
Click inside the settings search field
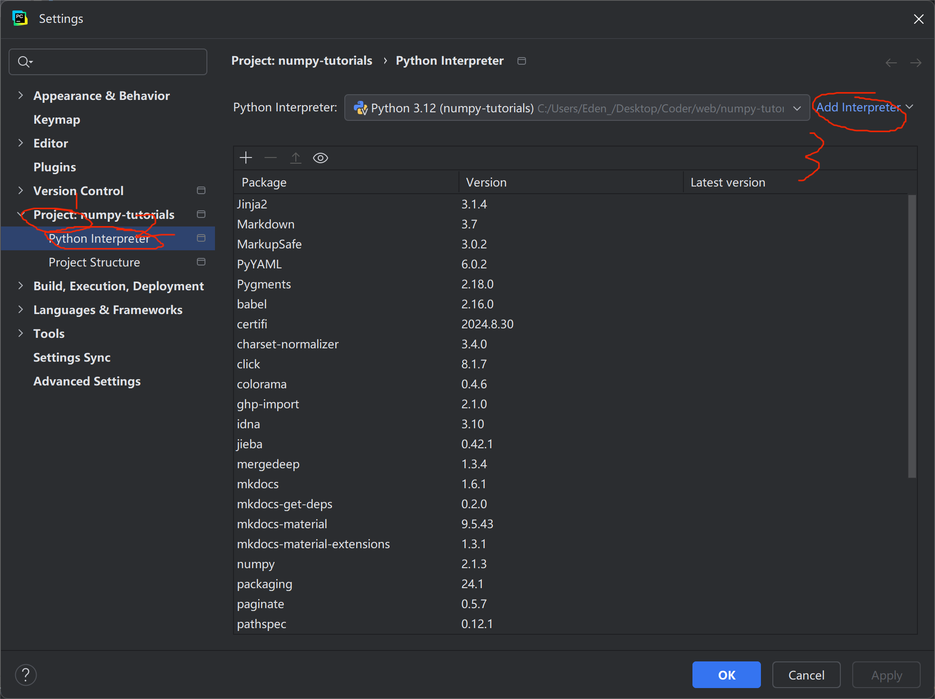[108, 62]
